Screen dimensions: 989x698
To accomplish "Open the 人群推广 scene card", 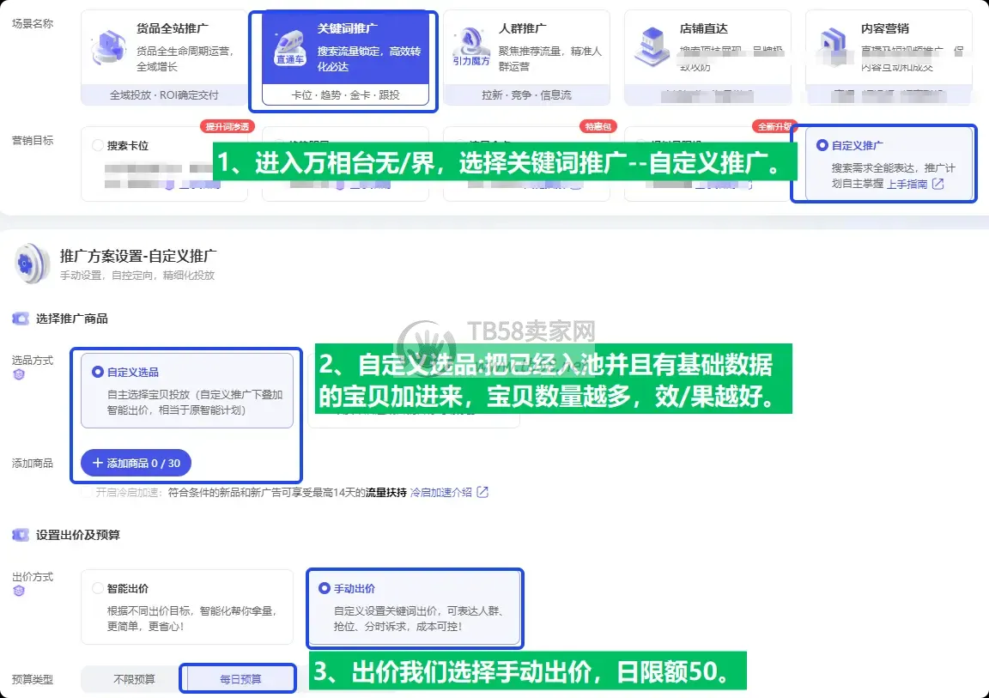I will pos(526,58).
